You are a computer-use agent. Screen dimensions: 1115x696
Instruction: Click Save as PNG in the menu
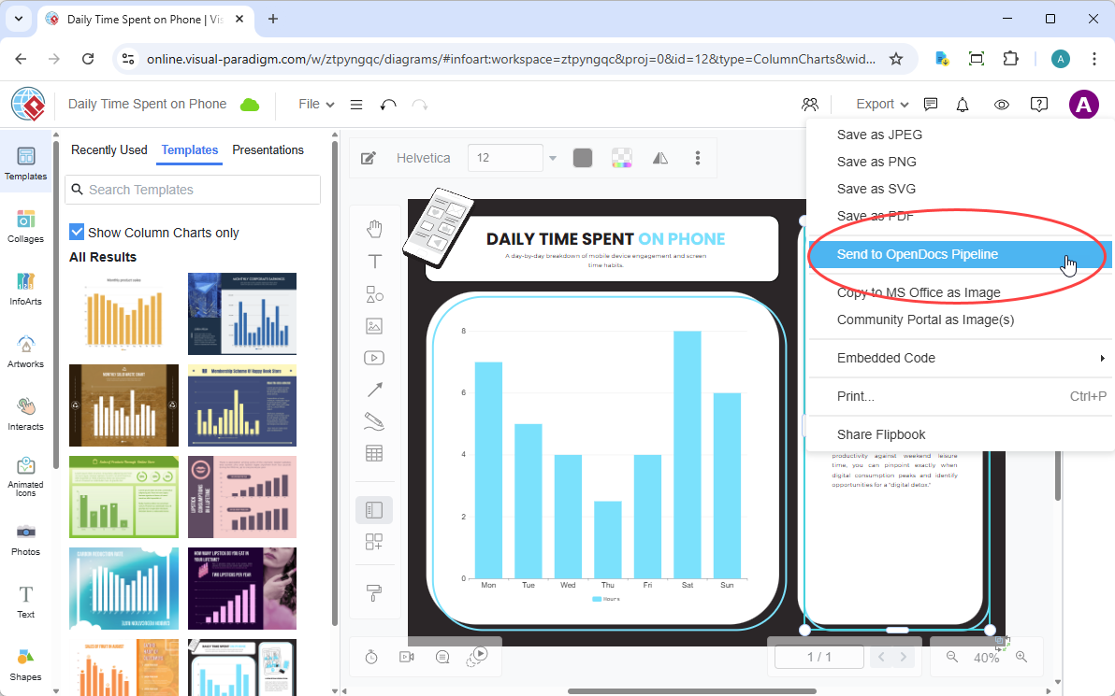(876, 162)
